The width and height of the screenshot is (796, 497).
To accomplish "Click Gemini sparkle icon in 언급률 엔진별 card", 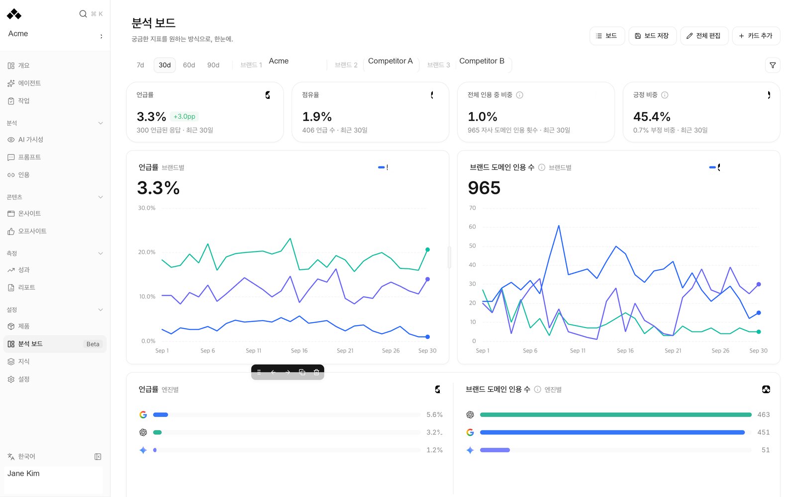I will pos(143,450).
